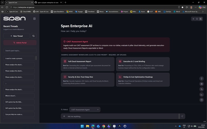Open Azure bookmark

(142, 12)
